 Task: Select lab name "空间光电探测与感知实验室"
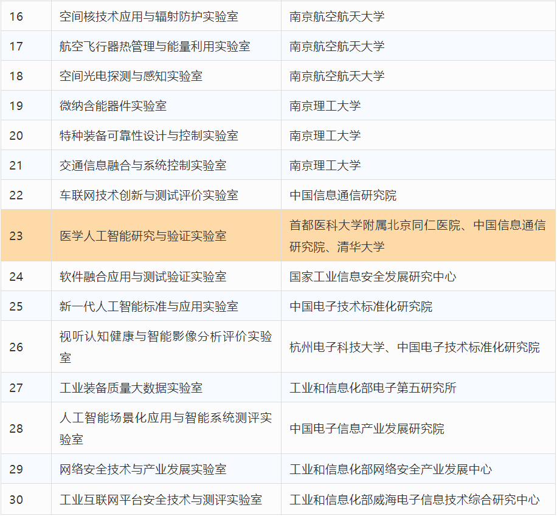click(131, 76)
